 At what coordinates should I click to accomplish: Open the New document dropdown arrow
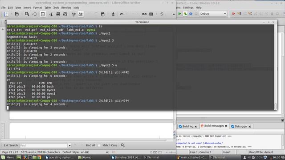pos(11,14)
